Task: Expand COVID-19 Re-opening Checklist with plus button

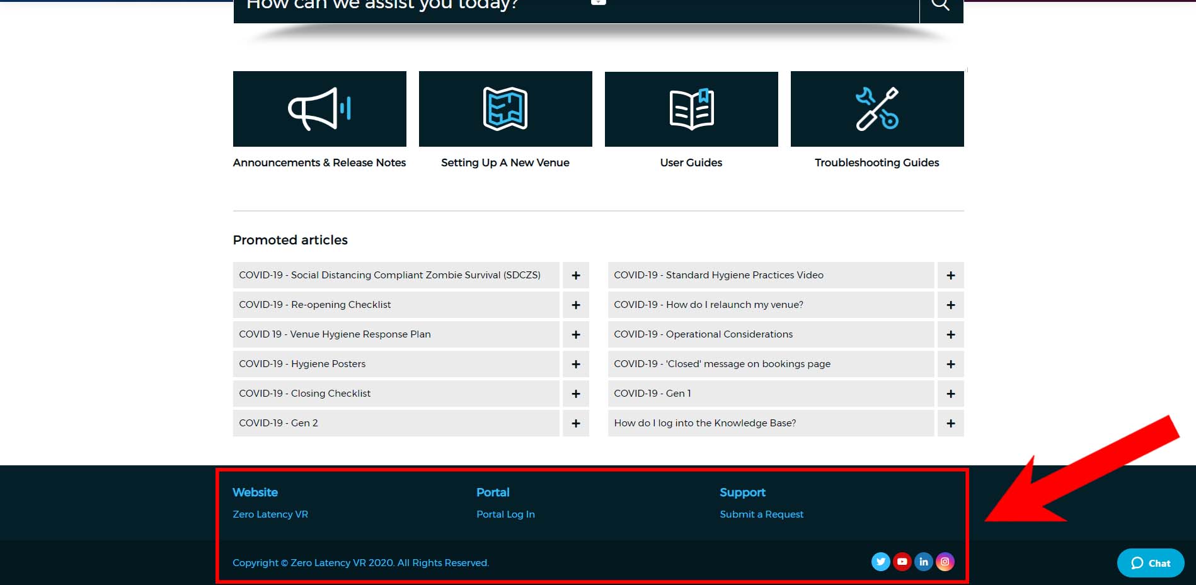Action: tap(576, 305)
